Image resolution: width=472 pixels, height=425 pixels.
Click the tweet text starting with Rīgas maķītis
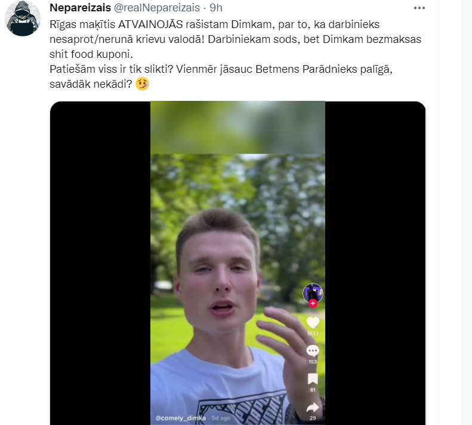click(x=235, y=54)
